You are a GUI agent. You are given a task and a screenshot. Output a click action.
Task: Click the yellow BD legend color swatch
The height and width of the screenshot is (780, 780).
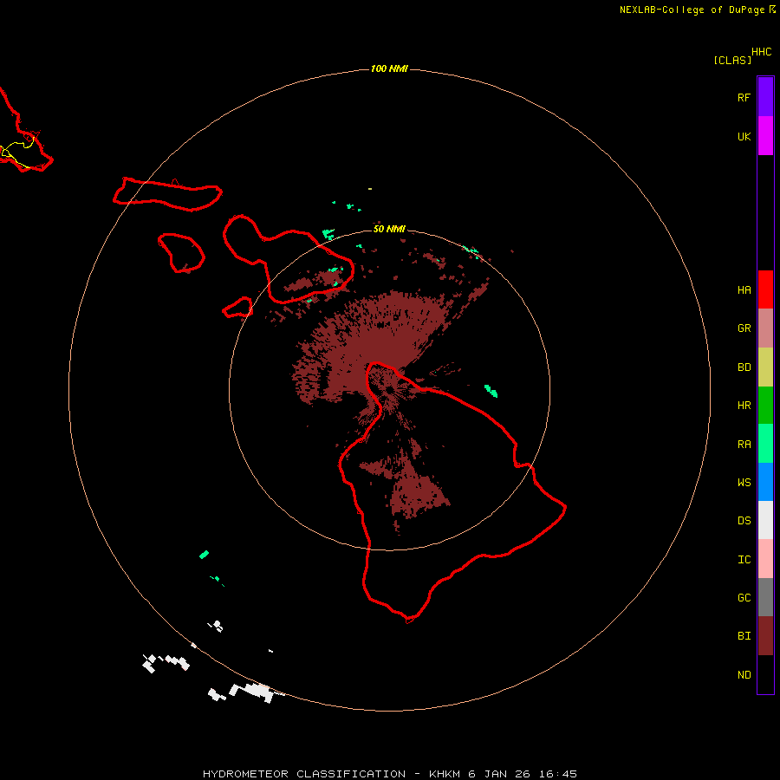[765, 367]
